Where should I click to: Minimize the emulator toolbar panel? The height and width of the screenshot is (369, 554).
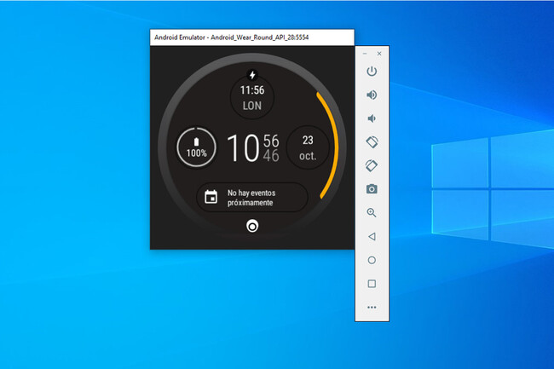[x=365, y=54]
